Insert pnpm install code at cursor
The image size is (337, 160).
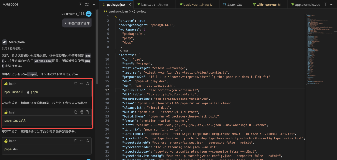[82, 112]
